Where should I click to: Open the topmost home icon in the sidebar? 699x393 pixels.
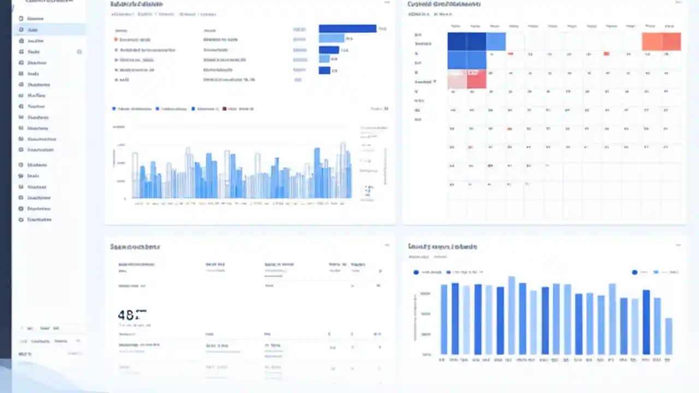20,18
